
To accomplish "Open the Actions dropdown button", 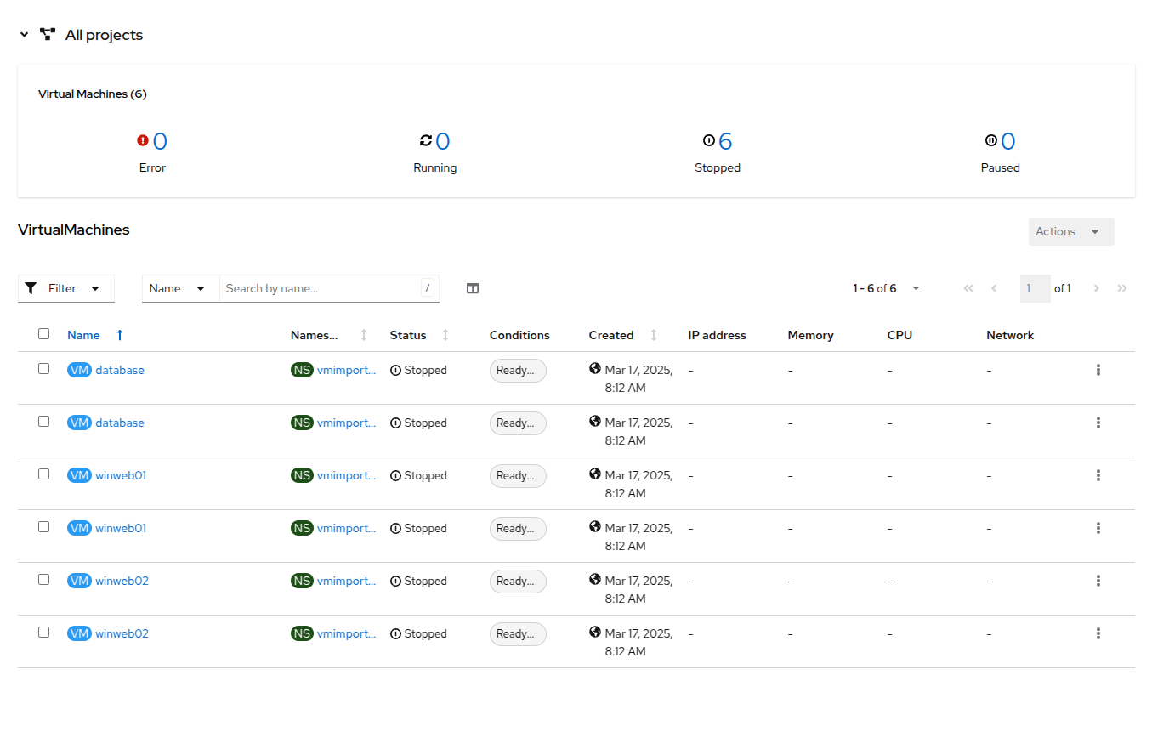I will 1070,232.
